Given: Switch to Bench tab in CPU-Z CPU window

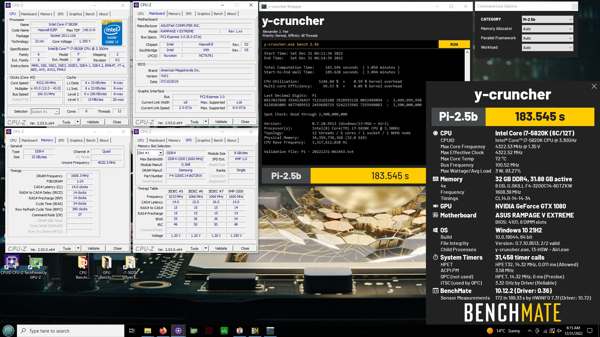Looking at the screenshot, I should tap(90, 14).
